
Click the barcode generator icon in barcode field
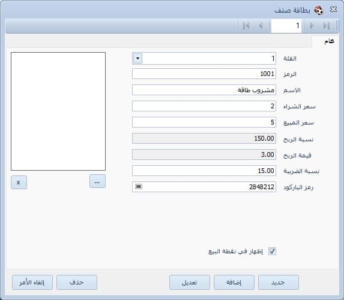tap(139, 187)
